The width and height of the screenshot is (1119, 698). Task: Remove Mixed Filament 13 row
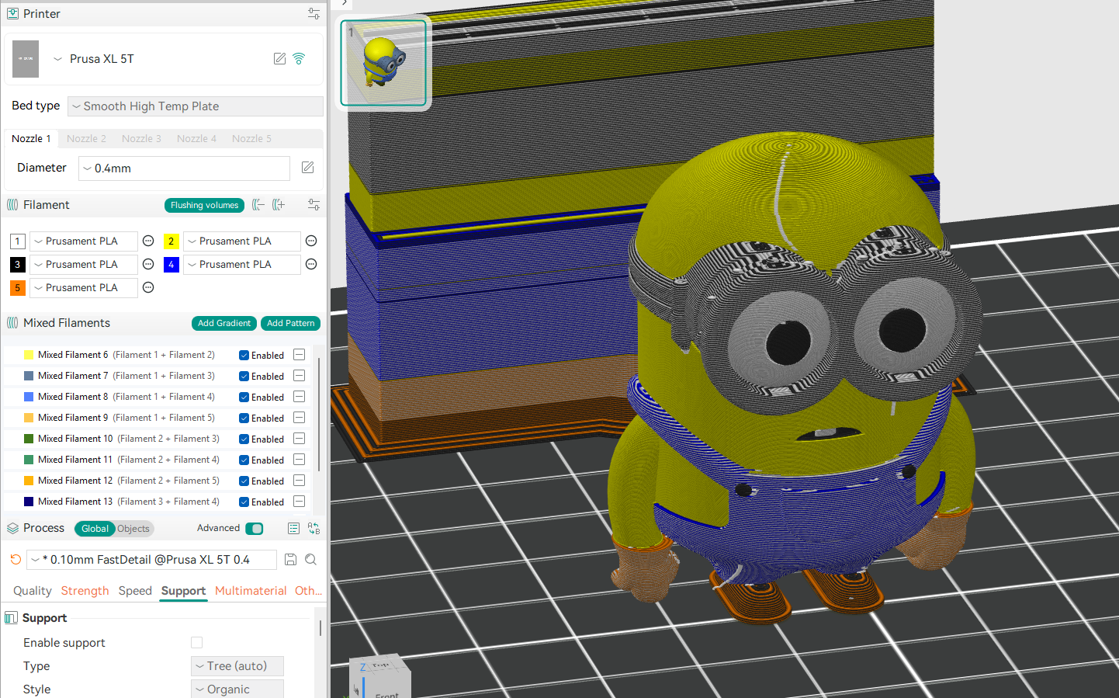pyautogui.click(x=300, y=502)
